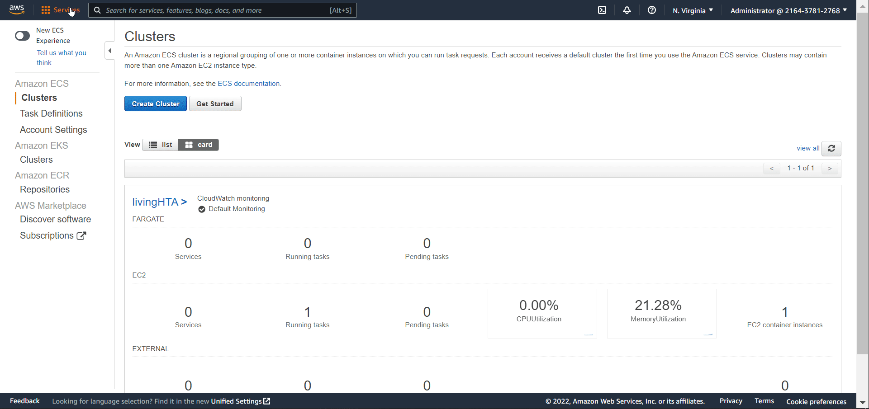869x409 pixels.
Task: Click the refresh clusters icon button
Action: point(831,148)
